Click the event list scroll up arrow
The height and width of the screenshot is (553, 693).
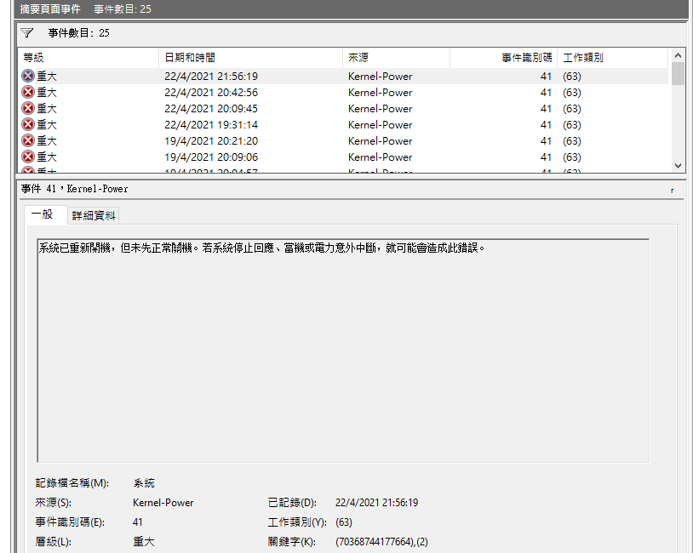click(678, 55)
